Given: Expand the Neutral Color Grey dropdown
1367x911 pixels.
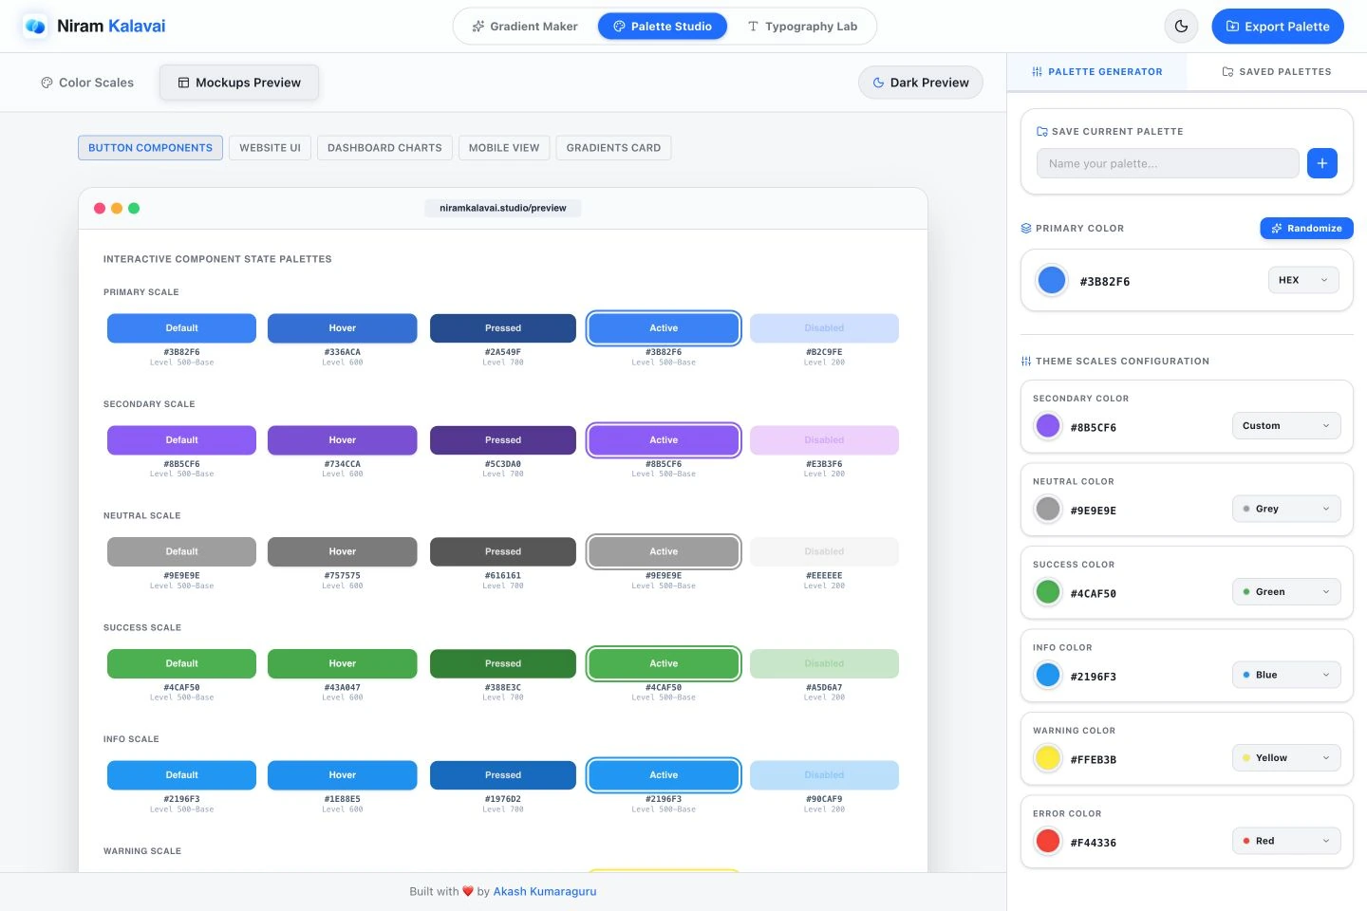Looking at the screenshot, I should click(x=1286, y=509).
